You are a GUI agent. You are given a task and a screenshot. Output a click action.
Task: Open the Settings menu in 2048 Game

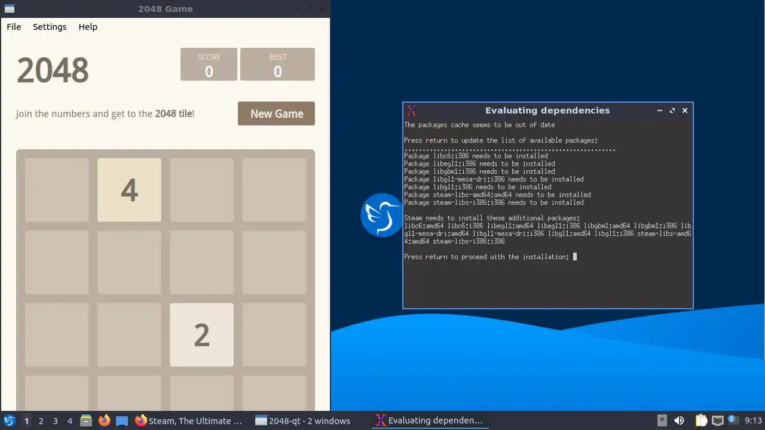(50, 27)
